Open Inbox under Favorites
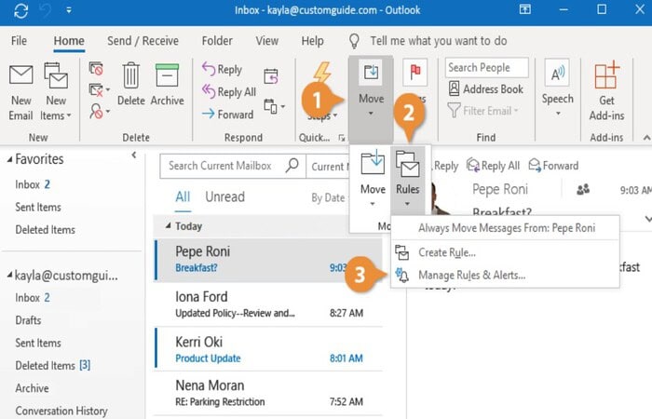652x419 pixels. pyautogui.click(x=32, y=184)
